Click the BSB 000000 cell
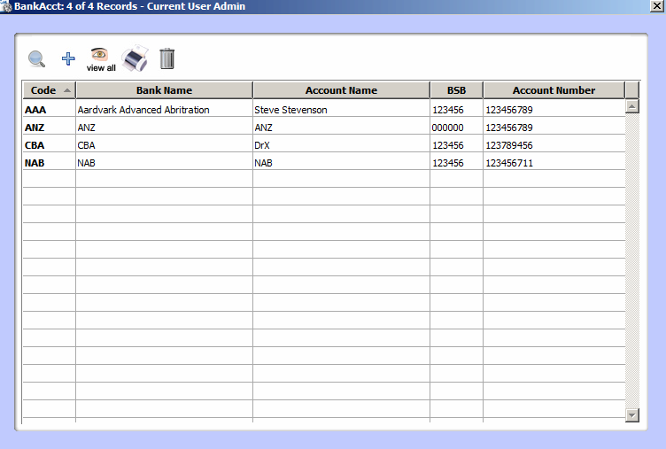Screen dimensions: 666x449 click(x=456, y=128)
